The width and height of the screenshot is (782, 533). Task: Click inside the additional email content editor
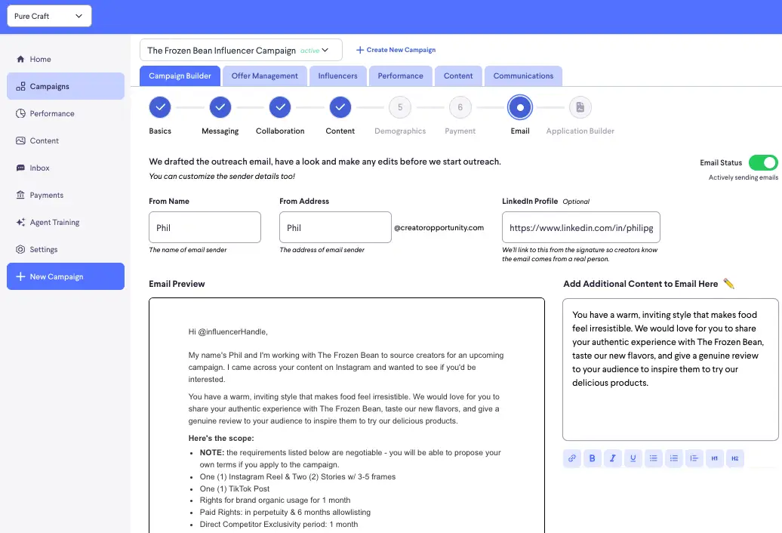point(670,369)
